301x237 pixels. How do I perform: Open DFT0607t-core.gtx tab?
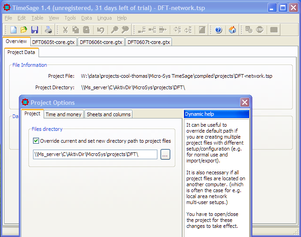[x=149, y=42]
